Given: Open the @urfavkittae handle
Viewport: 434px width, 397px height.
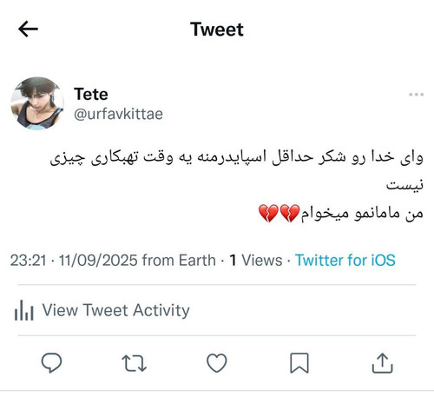Looking at the screenshot, I should (x=118, y=114).
